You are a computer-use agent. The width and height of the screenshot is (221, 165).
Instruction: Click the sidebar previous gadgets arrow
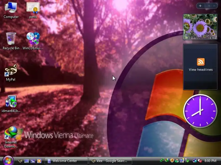click(209, 6)
